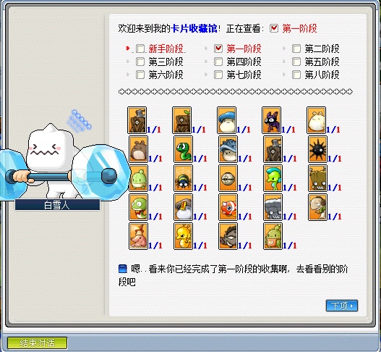Click the checked box beside 正在查看
This screenshot has width=381, height=352.
[x=274, y=28]
